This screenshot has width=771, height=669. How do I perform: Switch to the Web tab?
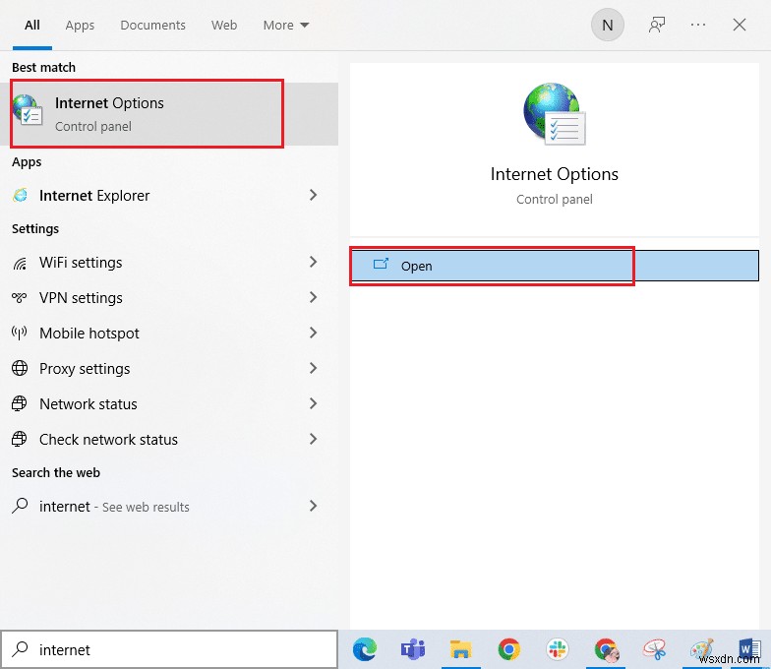click(x=224, y=26)
